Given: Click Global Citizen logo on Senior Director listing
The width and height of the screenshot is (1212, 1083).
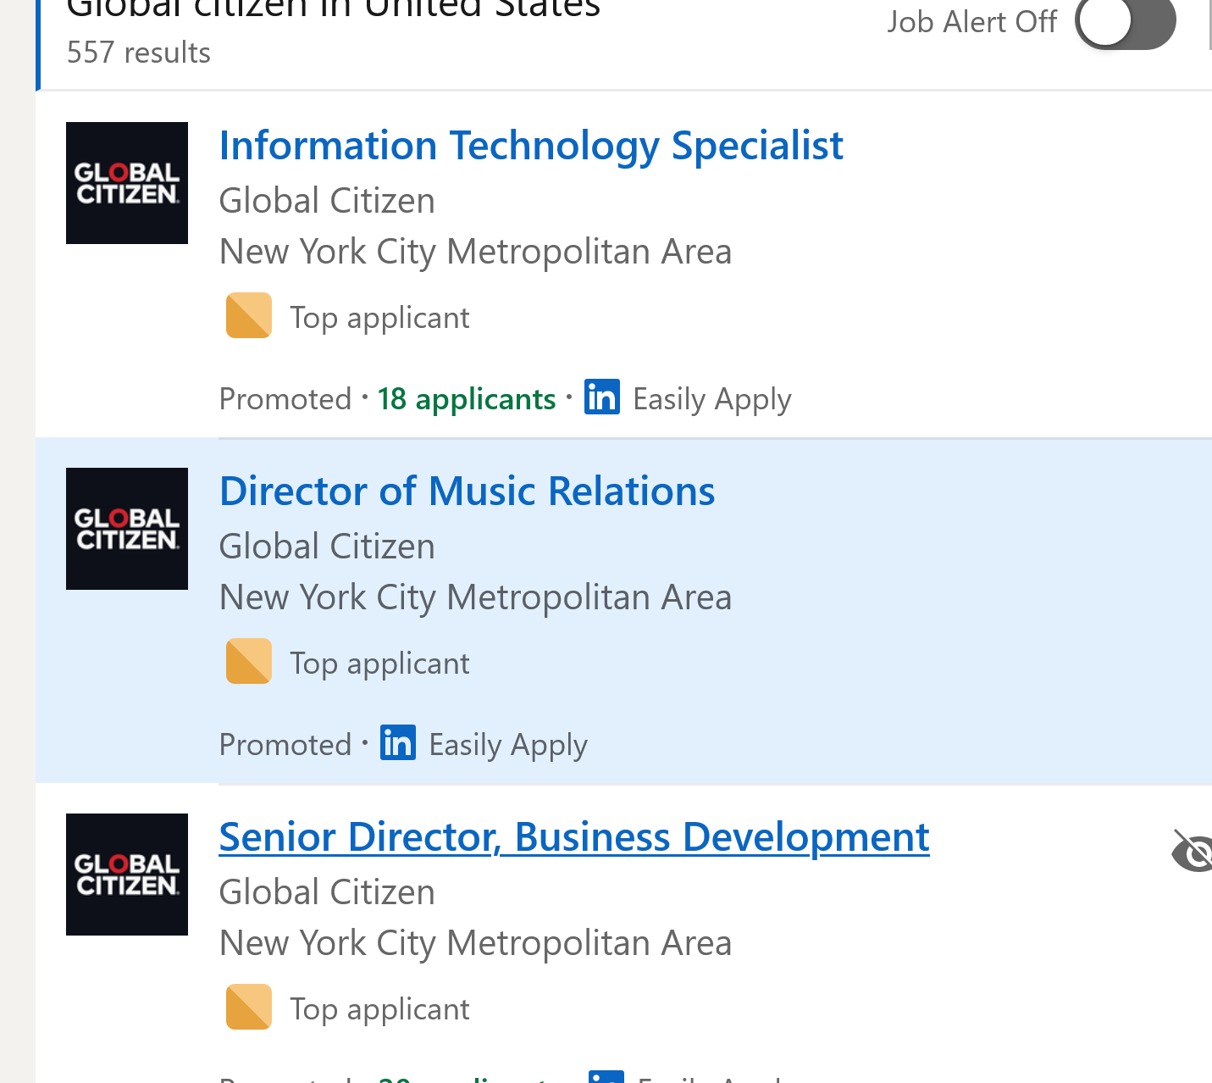Looking at the screenshot, I should (127, 875).
